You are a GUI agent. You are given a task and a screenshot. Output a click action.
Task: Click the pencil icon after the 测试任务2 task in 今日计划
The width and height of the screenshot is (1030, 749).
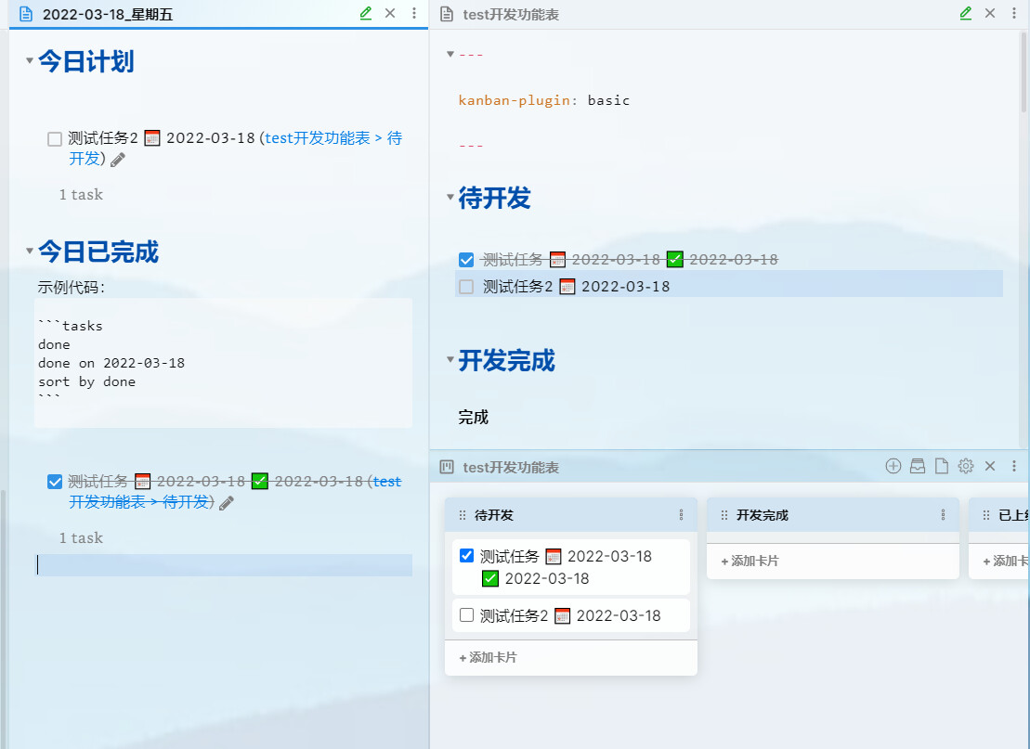118,160
